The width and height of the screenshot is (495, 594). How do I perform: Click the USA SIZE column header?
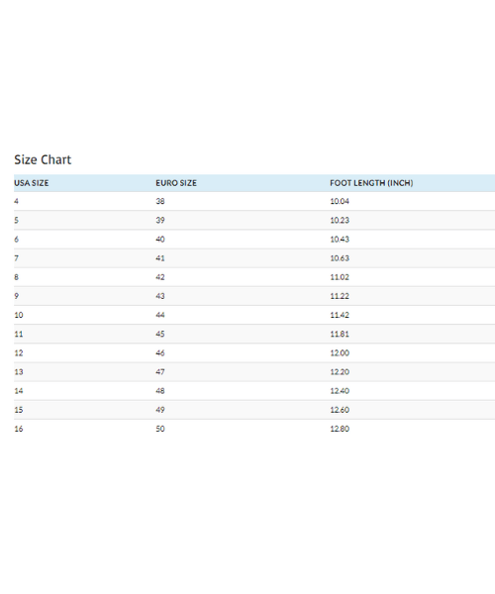(x=32, y=183)
